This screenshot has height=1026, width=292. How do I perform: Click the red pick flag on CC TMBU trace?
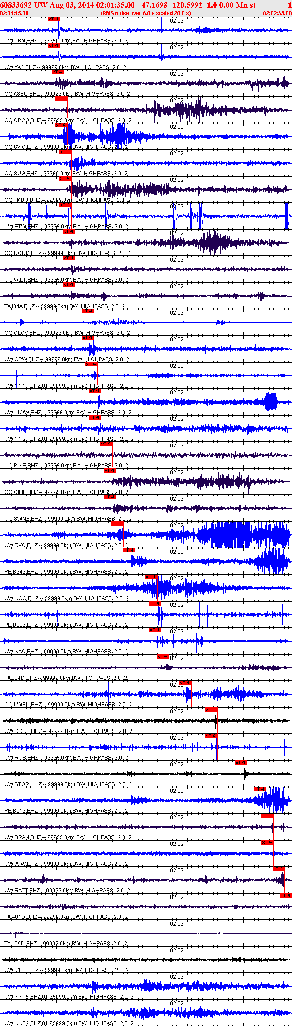[65, 178]
